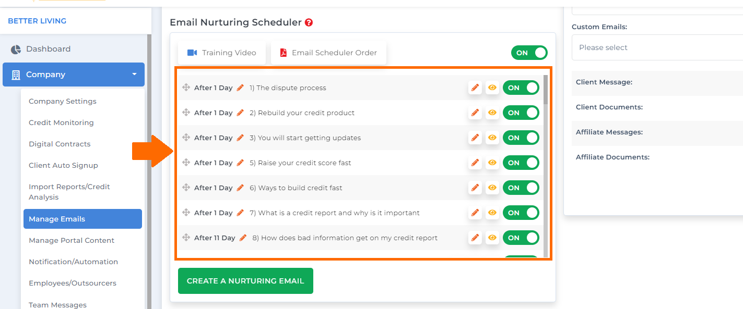Click the Create a Nurturing Email button
The width and height of the screenshot is (743, 309).
point(245,281)
